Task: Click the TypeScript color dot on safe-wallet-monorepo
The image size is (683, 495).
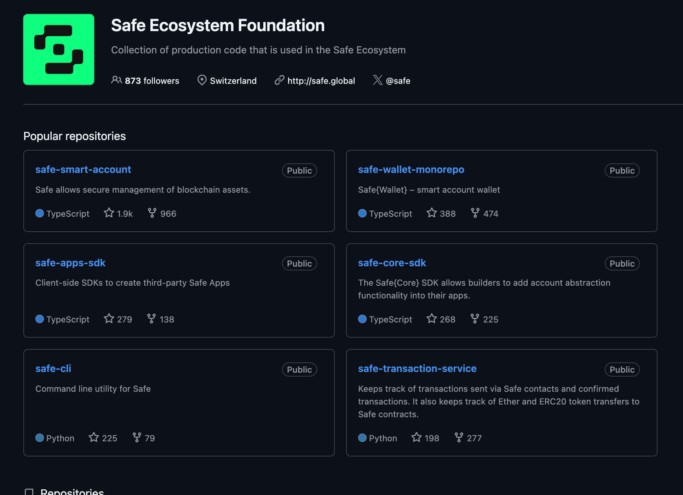Action: point(362,213)
